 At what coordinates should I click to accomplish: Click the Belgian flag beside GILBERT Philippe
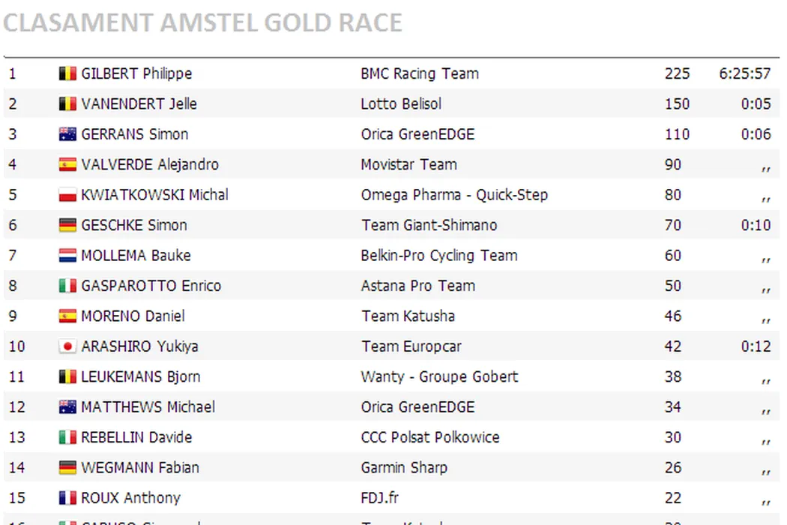(67, 73)
